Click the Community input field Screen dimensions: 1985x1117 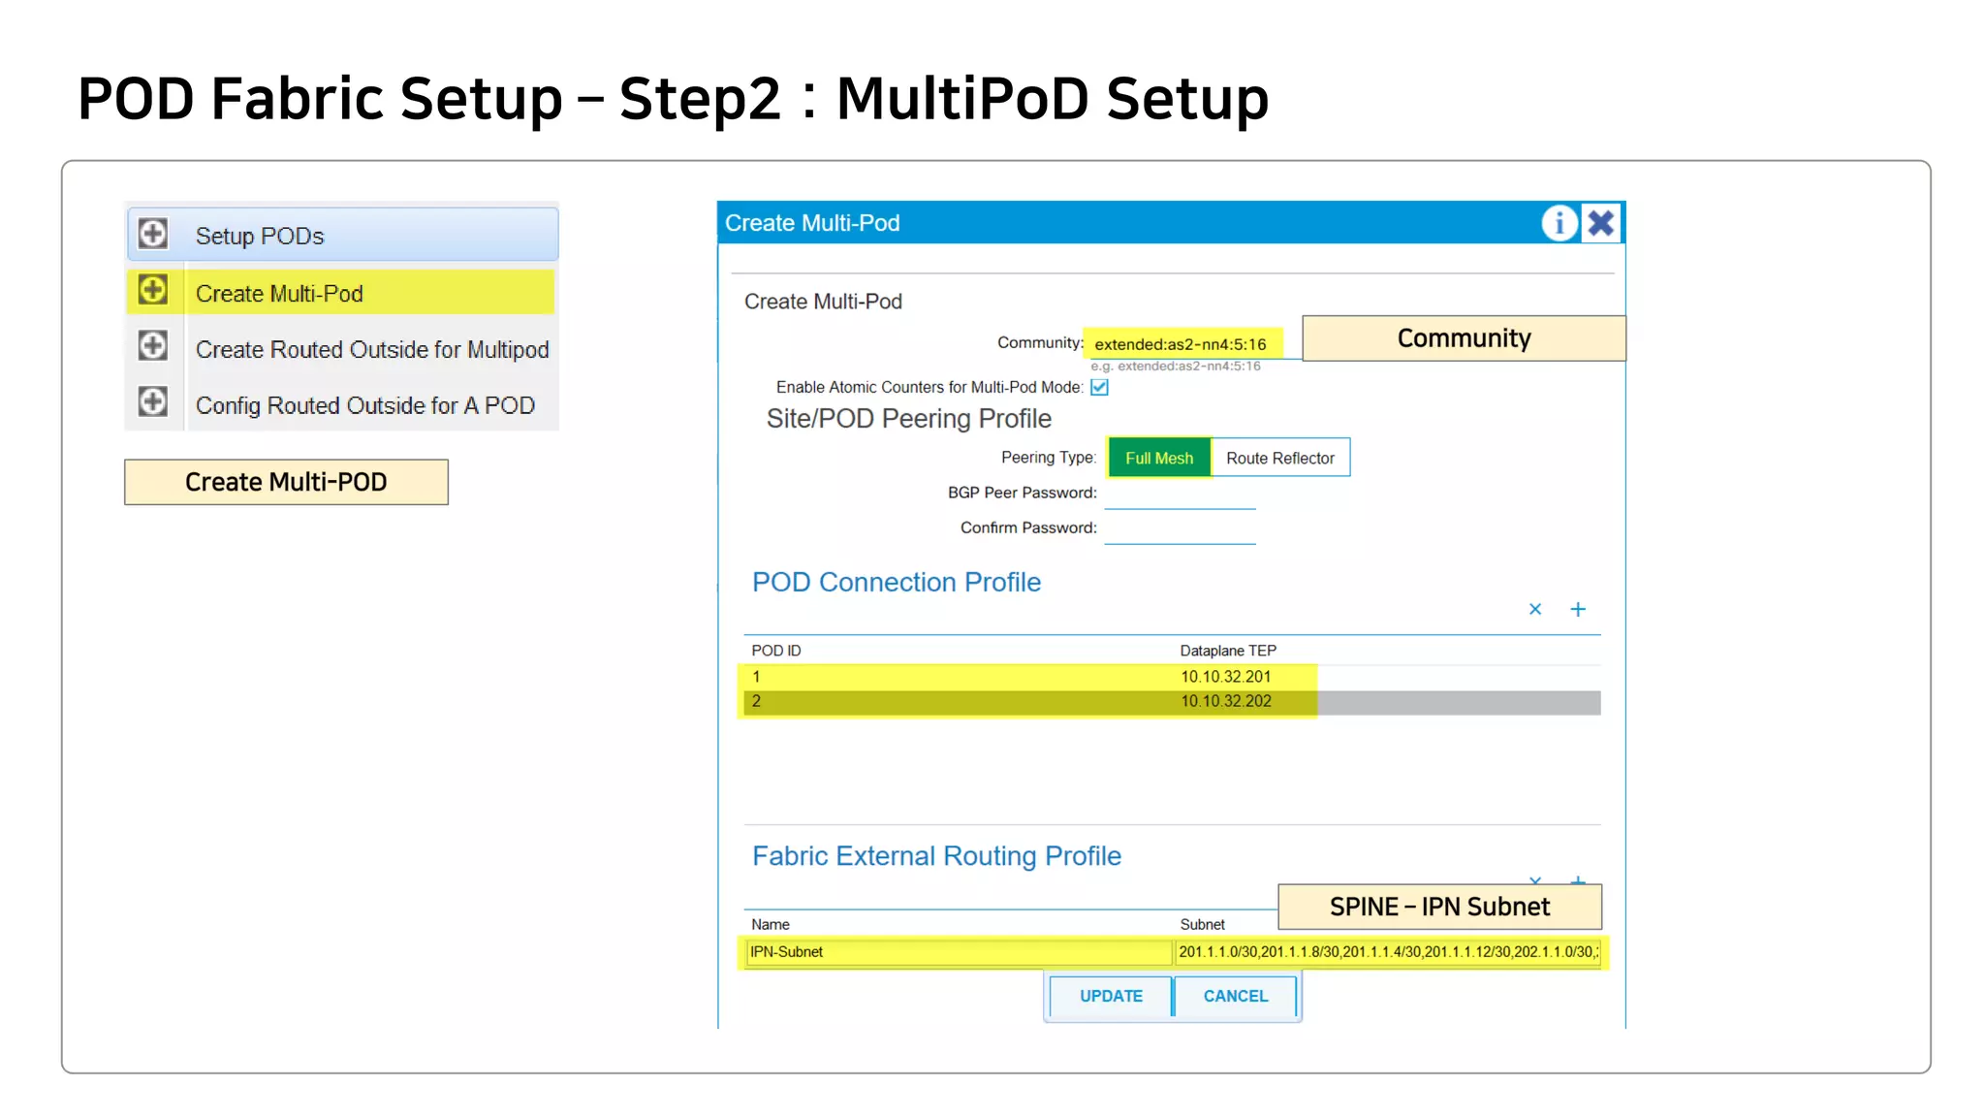click(x=1181, y=344)
